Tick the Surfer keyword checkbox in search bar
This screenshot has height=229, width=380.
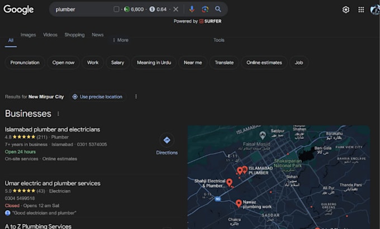click(116, 9)
